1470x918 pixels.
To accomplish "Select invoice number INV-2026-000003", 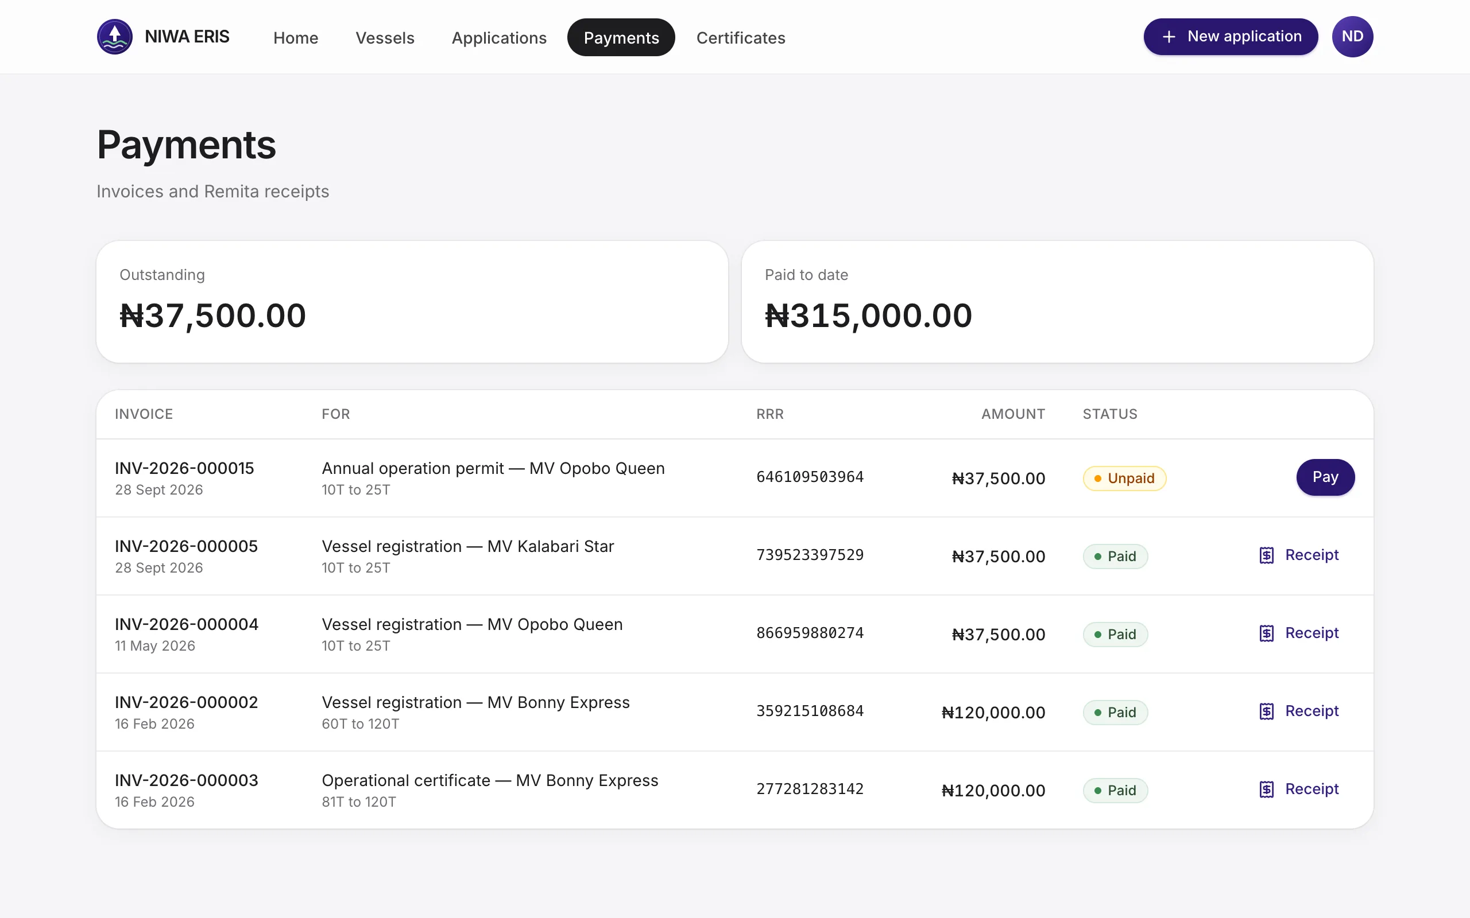I will pyautogui.click(x=187, y=780).
